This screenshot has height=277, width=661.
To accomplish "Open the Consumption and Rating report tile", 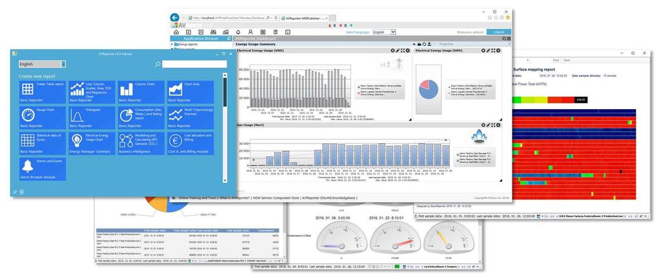I will [x=141, y=118].
